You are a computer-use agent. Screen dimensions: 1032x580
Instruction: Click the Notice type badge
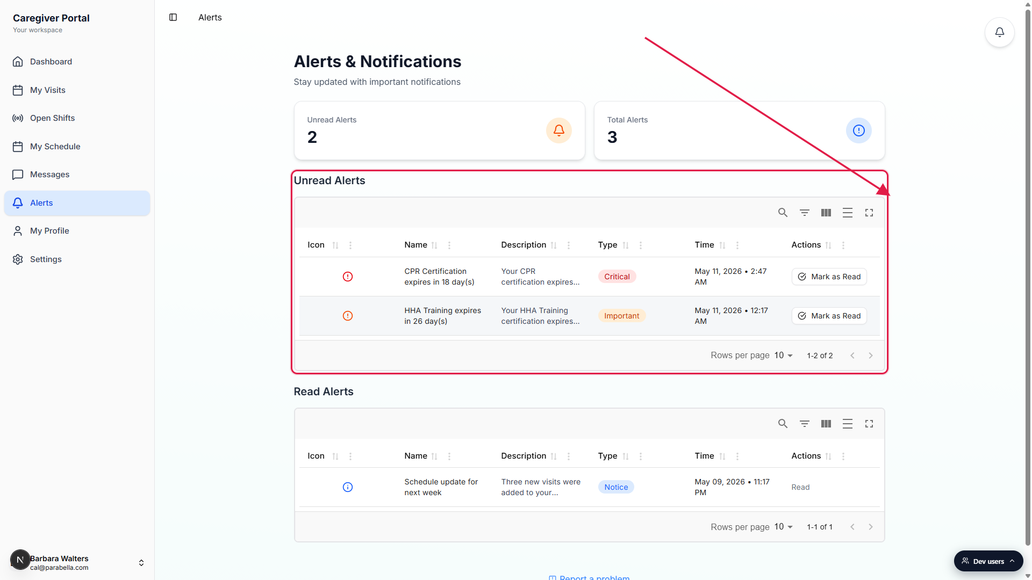[x=616, y=487]
